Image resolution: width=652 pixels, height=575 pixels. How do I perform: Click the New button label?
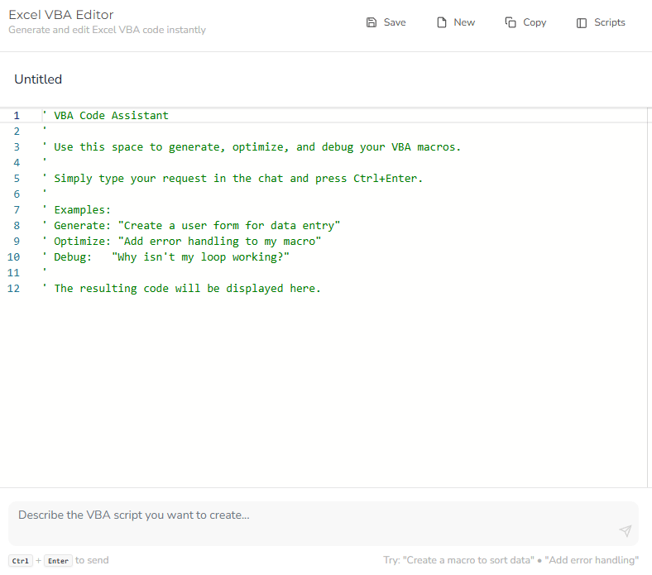(464, 22)
